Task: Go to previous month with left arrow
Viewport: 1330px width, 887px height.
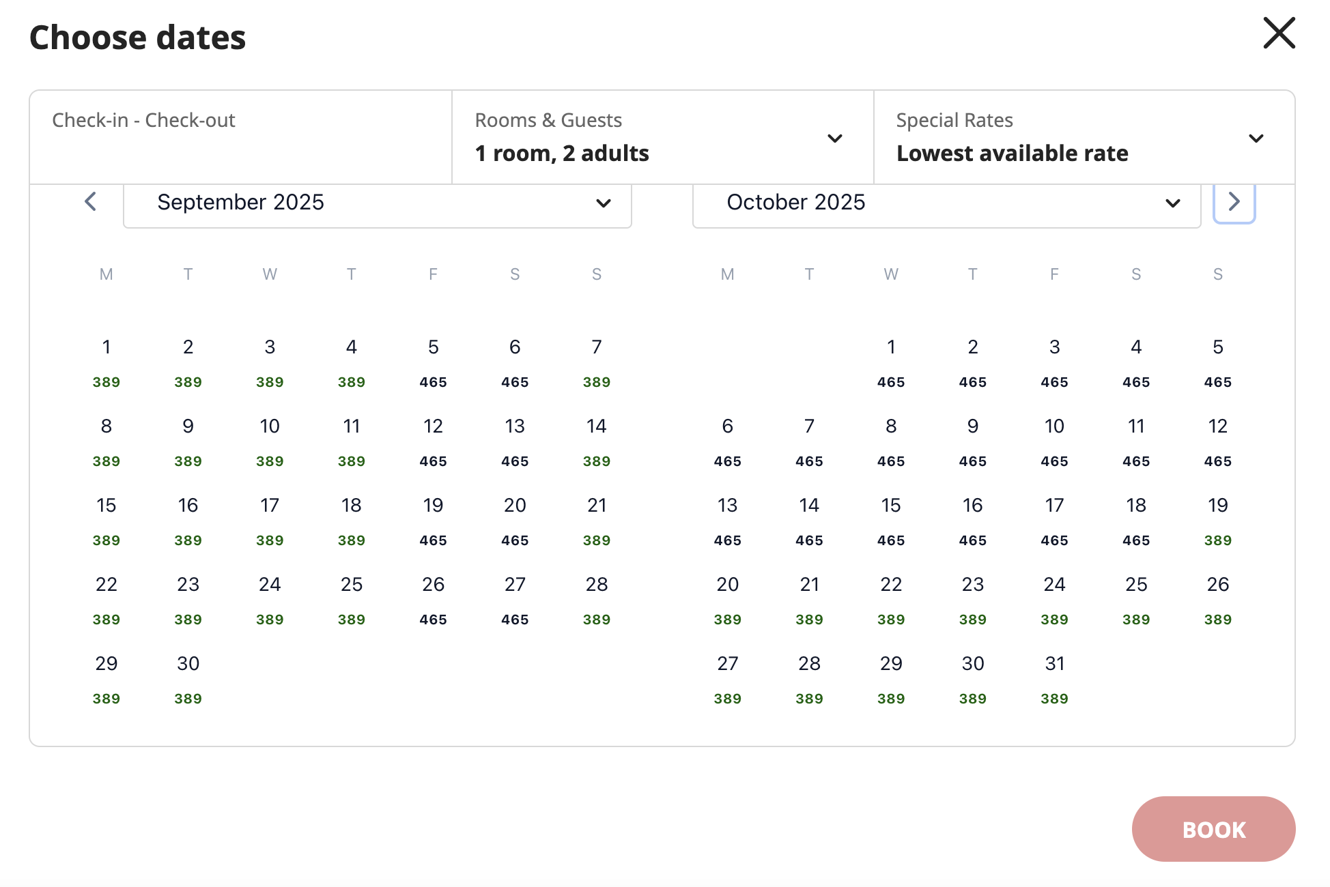Action: pos(90,202)
